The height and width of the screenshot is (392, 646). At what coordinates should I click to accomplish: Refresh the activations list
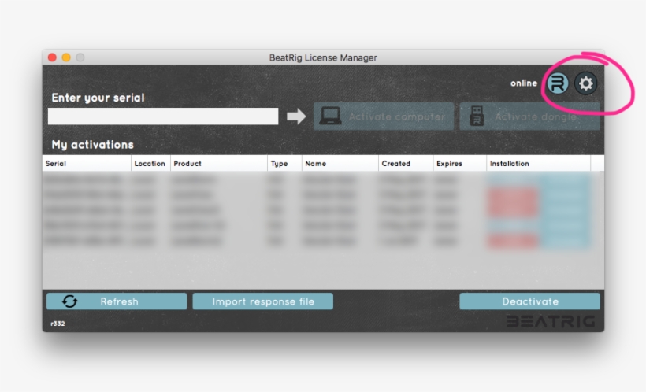[x=117, y=301]
